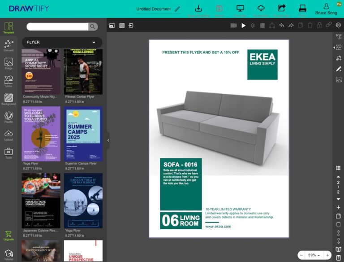Zoom out with minus button
The width and height of the screenshot is (344, 262).
click(x=301, y=255)
